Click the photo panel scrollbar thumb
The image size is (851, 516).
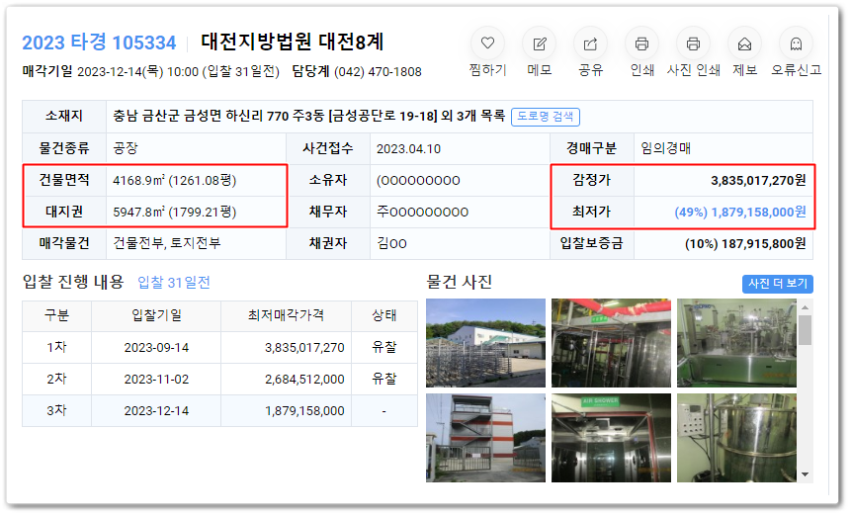805,330
